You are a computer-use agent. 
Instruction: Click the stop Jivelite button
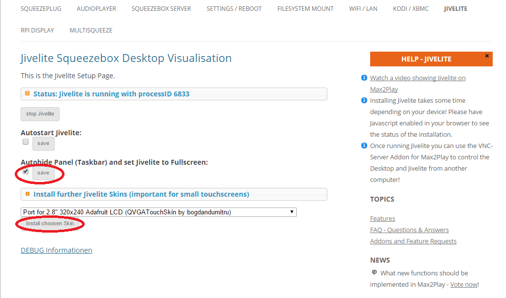pyautogui.click(x=40, y=114)
